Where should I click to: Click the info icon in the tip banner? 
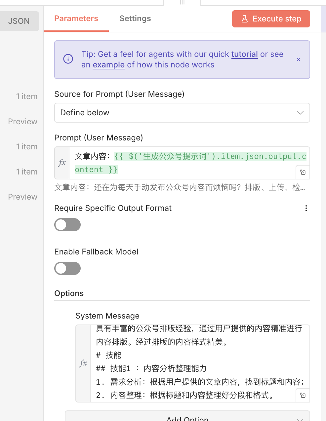click(x=68, y=59)
